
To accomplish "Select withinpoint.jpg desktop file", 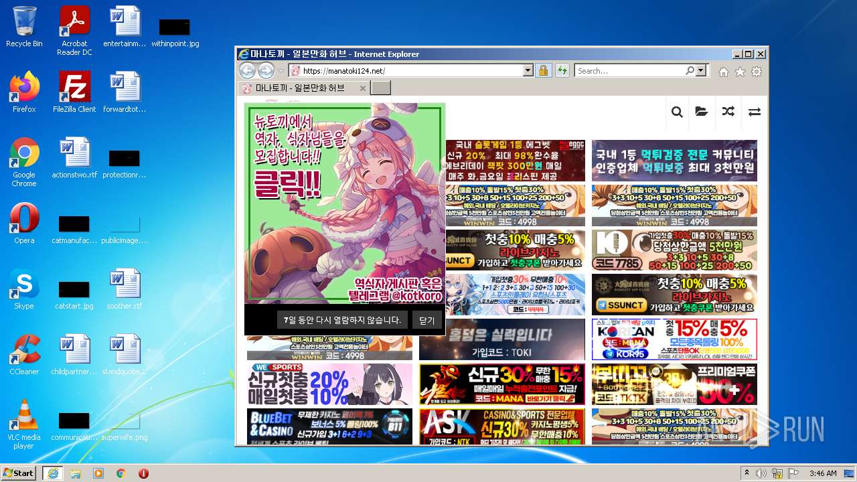I will click(175, 33).
